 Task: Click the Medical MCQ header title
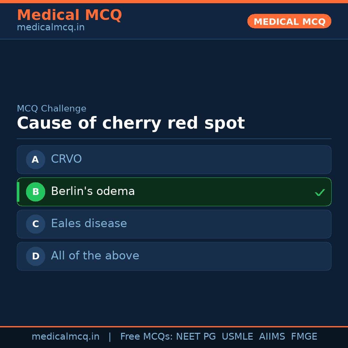69,15
